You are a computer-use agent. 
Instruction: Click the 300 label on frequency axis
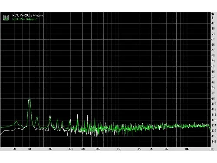[82, 149]
